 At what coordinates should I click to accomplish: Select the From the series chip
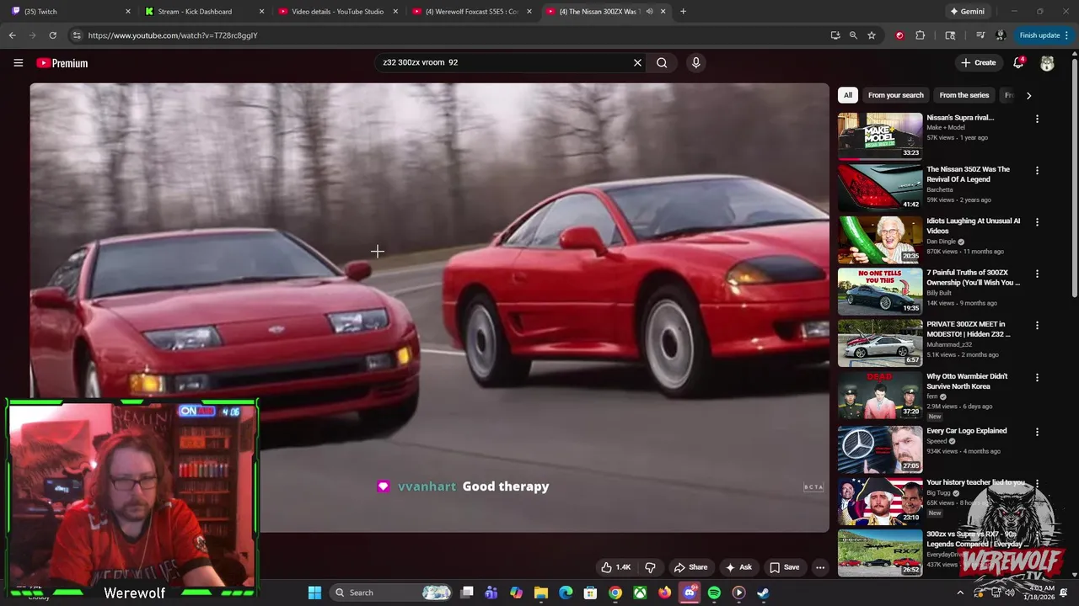pyautogui.click(x=964, y=95)
